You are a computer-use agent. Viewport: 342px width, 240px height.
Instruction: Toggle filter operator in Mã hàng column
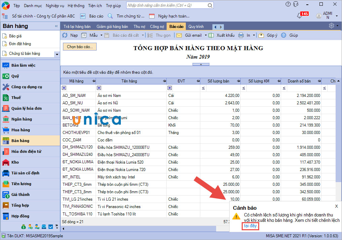(x=65, y=88)
